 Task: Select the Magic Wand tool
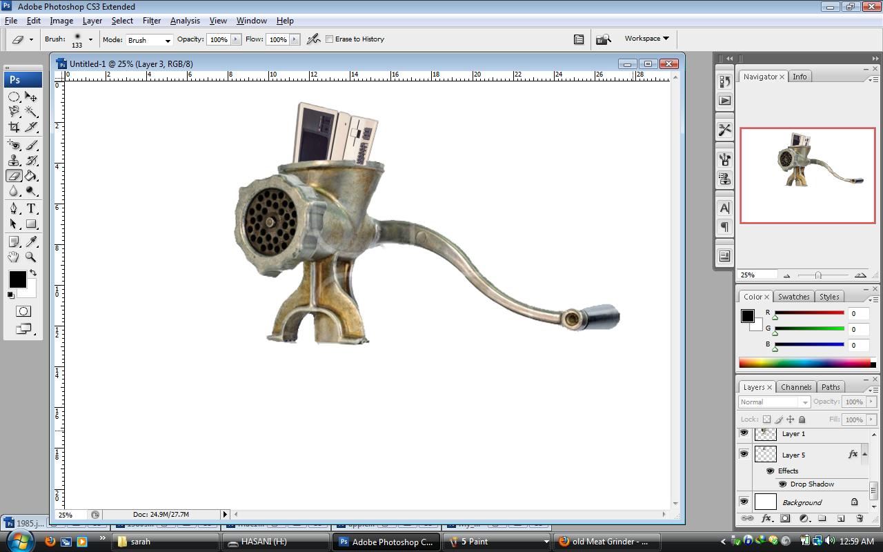coord(31,112)
